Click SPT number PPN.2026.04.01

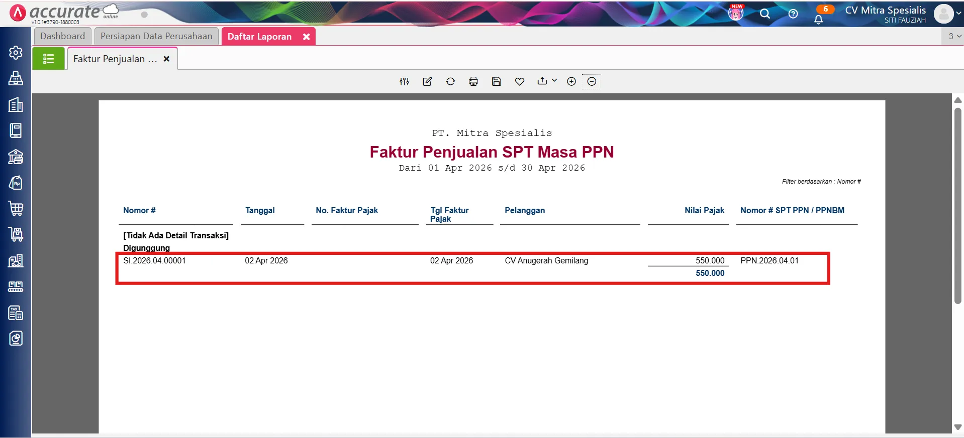point(769,260)
